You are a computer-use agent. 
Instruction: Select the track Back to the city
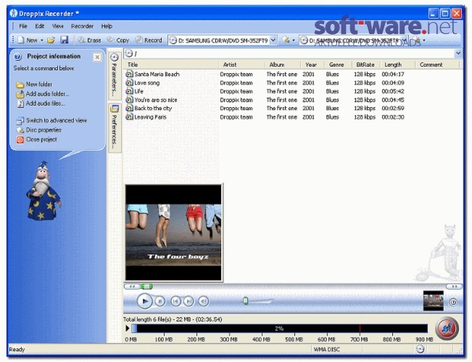(x=153, y=109)
